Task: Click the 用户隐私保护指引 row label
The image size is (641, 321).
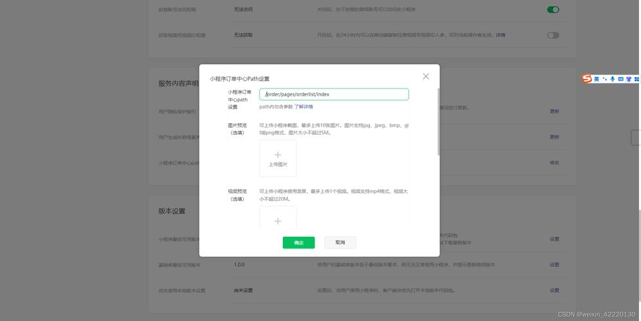Action: coord(177,111)
